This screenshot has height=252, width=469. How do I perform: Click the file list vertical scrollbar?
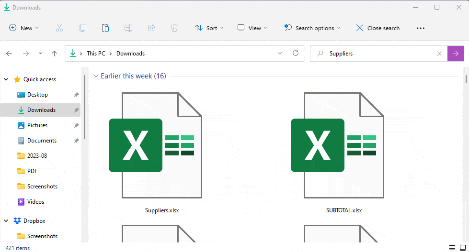466,79
